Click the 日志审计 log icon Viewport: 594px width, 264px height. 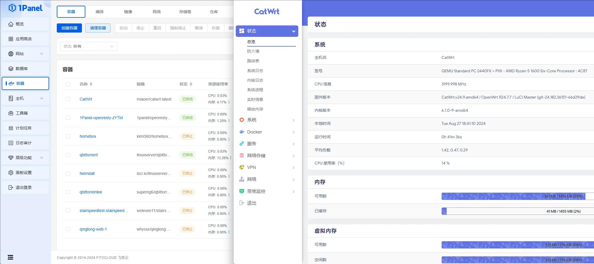(11, 143)
